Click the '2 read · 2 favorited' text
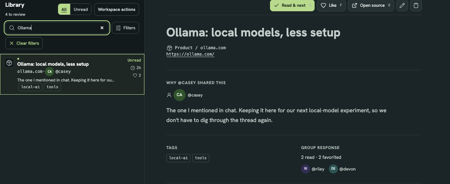This screenshot has width=450, height=184. click(x=321, y=157)
